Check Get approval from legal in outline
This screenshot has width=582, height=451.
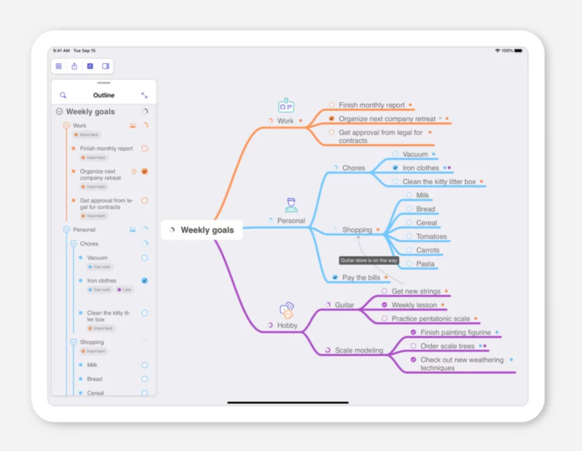[145, 201]
